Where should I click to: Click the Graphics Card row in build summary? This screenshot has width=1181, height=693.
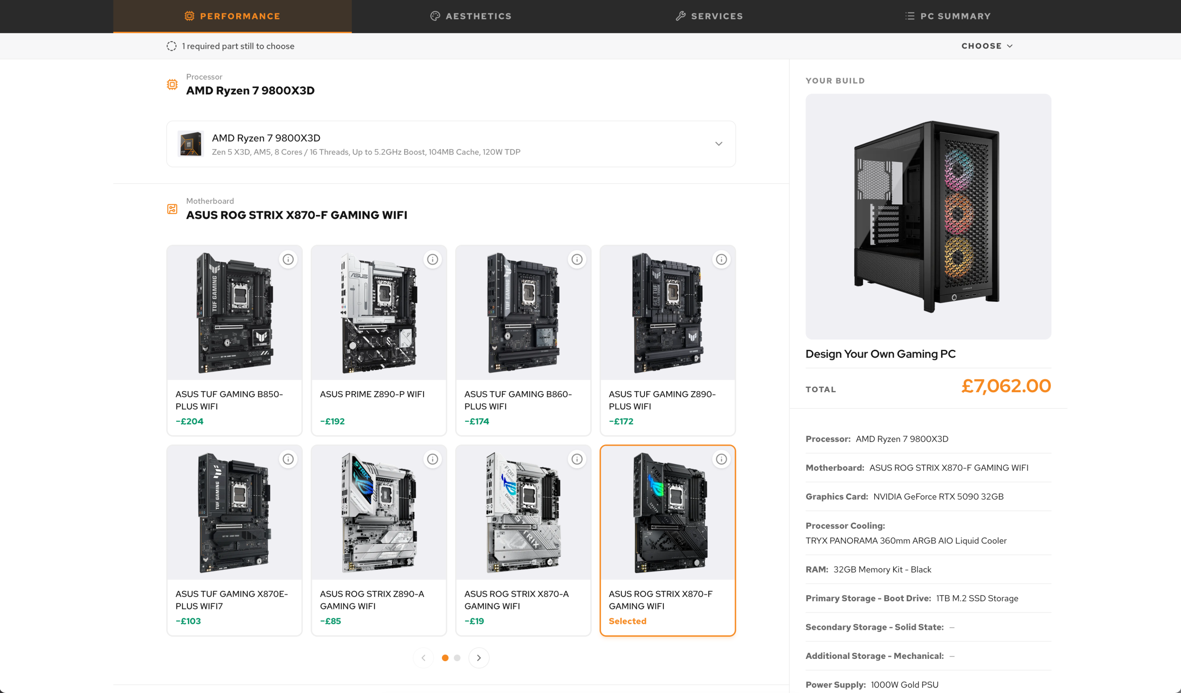(928, 496)
